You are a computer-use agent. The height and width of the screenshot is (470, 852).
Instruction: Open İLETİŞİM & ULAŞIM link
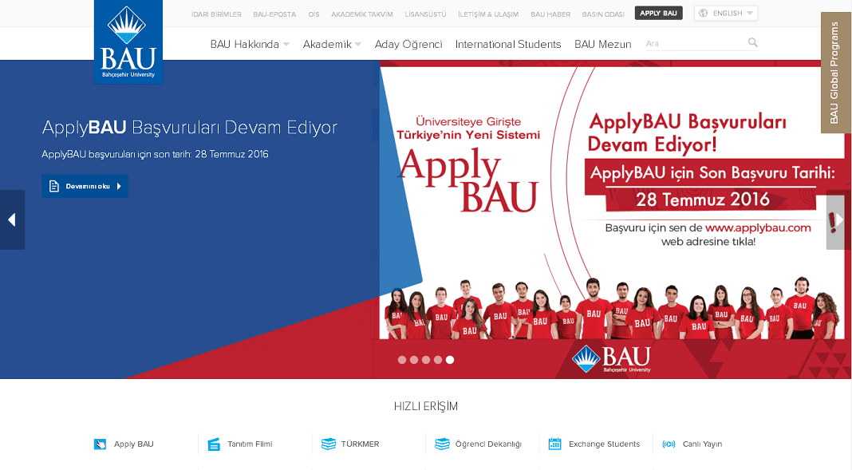(x=488, y=14)
